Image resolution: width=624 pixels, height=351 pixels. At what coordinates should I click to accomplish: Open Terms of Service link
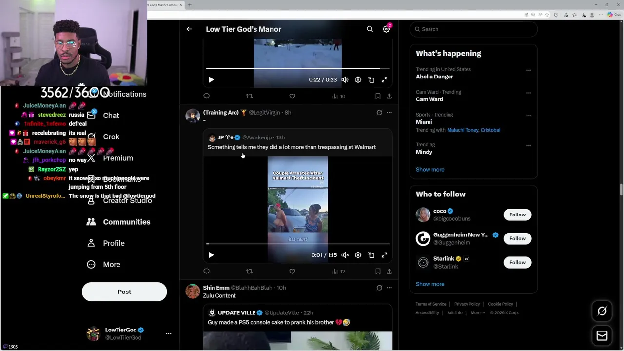click(431, 304)
